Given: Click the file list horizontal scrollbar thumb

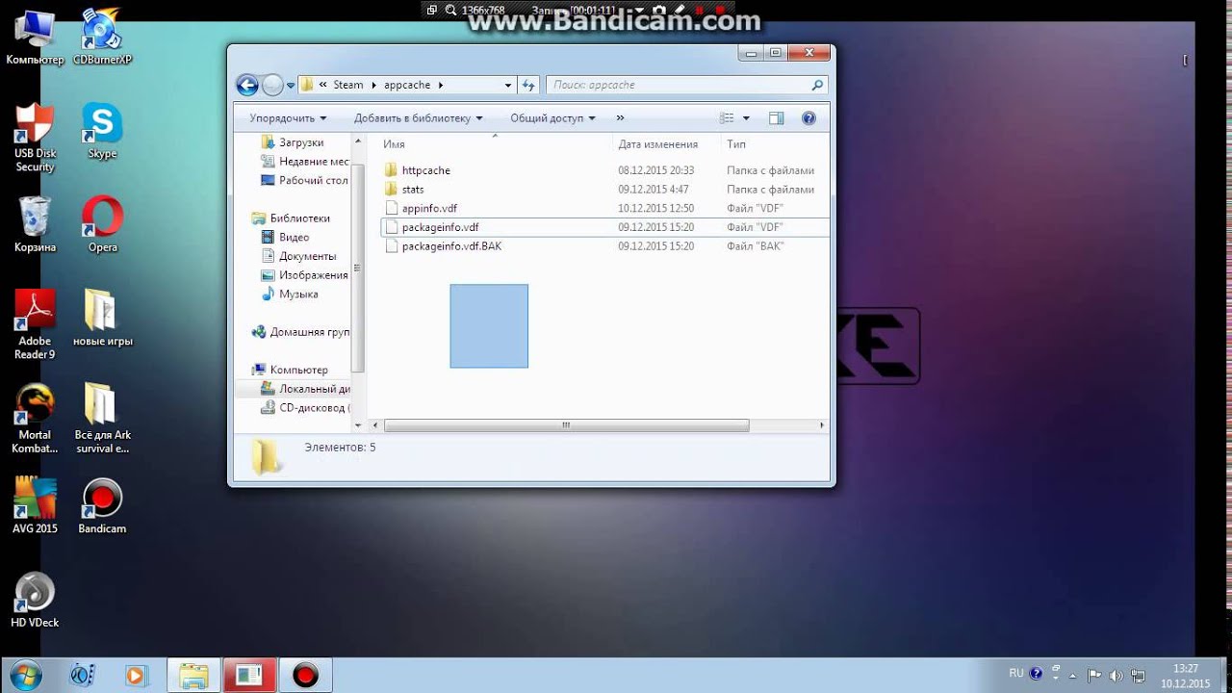Looking at the screenshot, I should pyautogui.click(x=566, y=425).
